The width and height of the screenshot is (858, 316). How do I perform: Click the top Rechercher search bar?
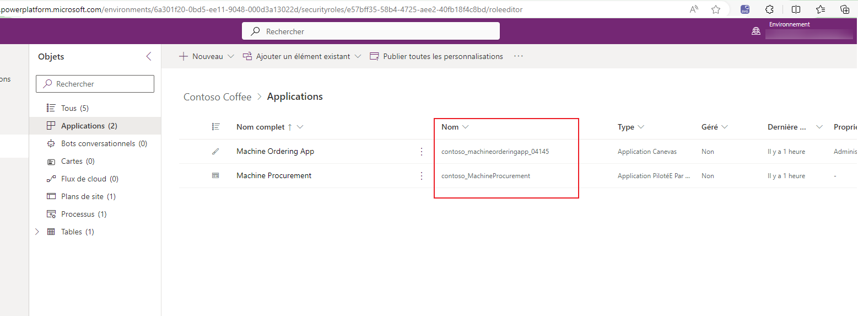(x=371, y=31)
